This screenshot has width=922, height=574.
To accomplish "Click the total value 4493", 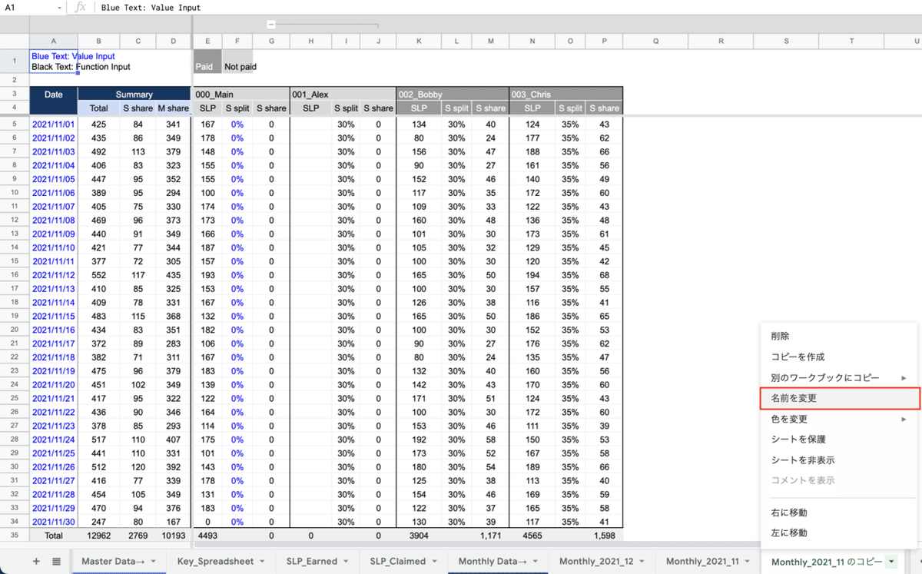I will (208, 535).
